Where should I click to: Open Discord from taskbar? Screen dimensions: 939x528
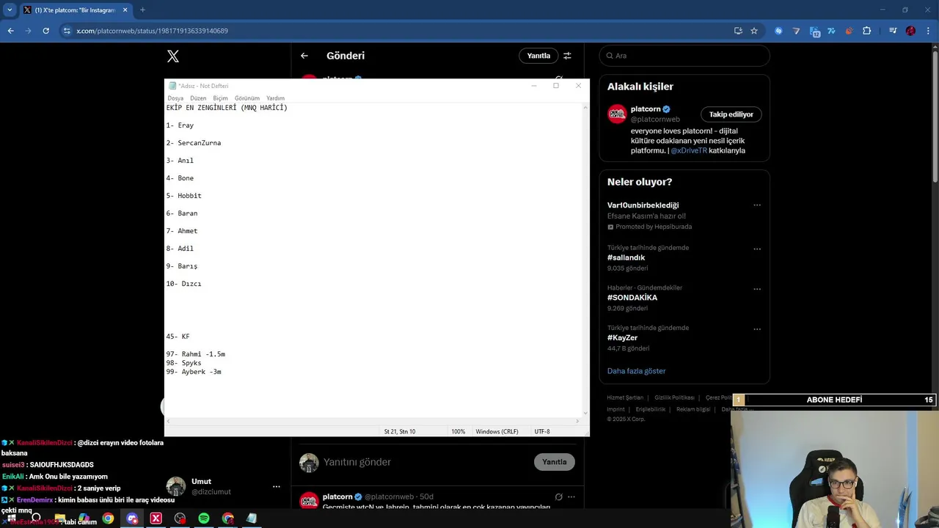(132, 518)
